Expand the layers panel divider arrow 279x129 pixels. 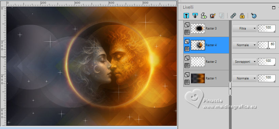pyautogui.click(x=230, y=89)
